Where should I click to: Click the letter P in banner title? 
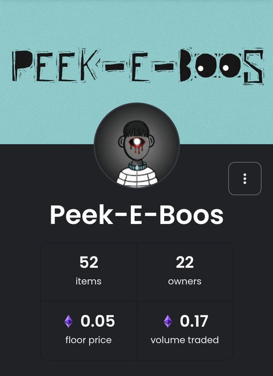(22, 65)
